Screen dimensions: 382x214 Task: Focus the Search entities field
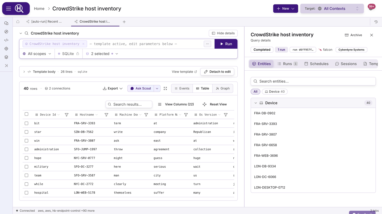(313, 81)
